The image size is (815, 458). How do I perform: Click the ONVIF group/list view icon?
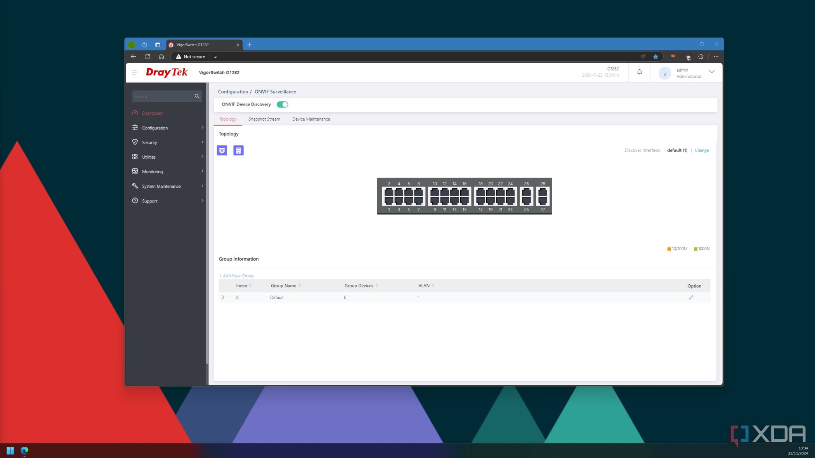(x=238, y=150)
